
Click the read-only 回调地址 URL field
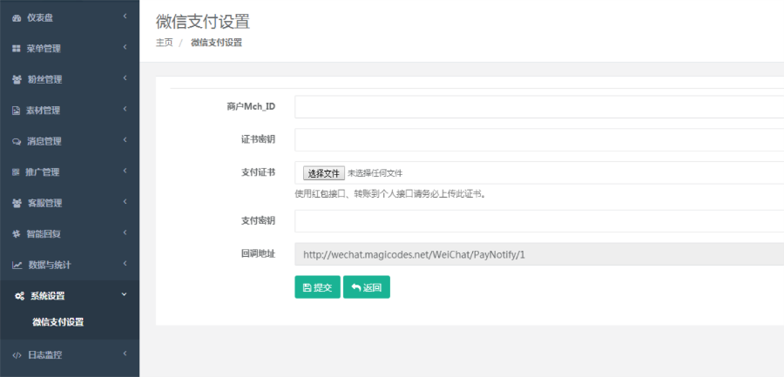(539, 254)
